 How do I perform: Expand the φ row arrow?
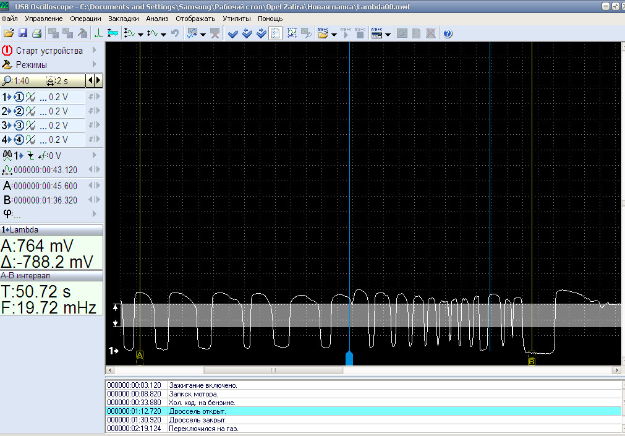[95, 214]
